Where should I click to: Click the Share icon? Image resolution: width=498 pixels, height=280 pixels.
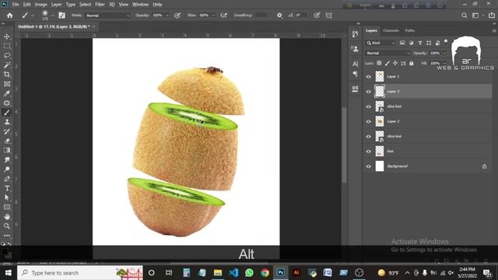[492, 16]
